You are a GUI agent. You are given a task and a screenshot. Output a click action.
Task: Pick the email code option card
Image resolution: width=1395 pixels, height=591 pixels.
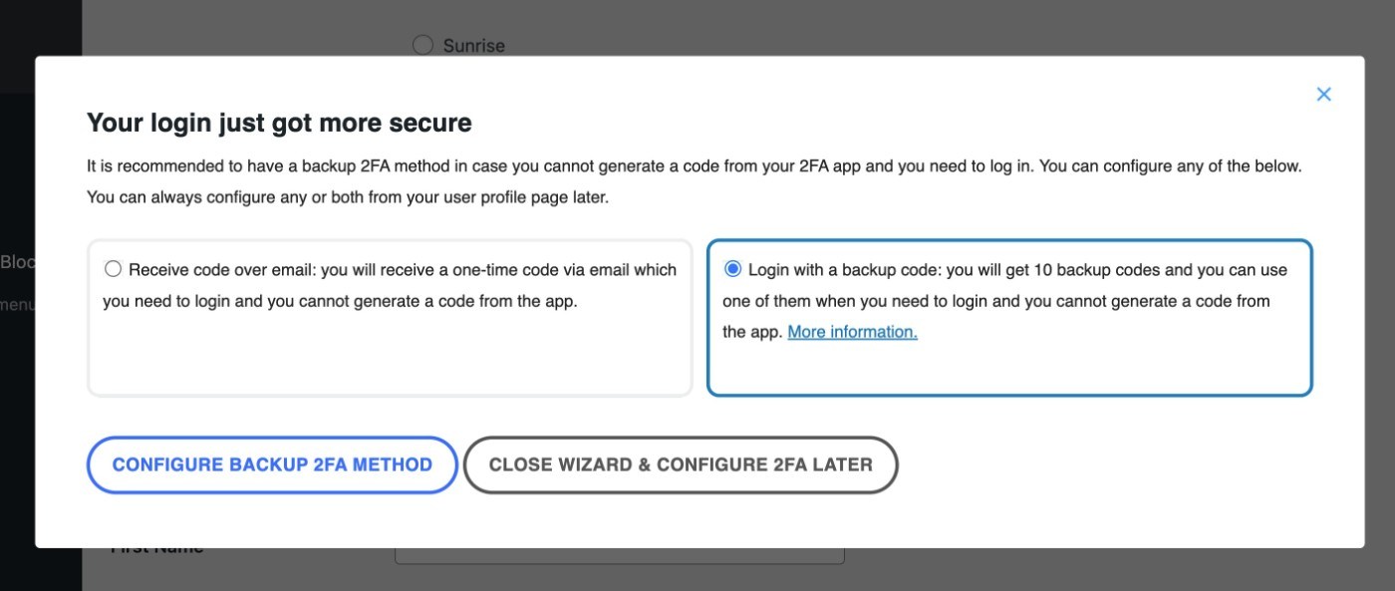coord(390,318)
